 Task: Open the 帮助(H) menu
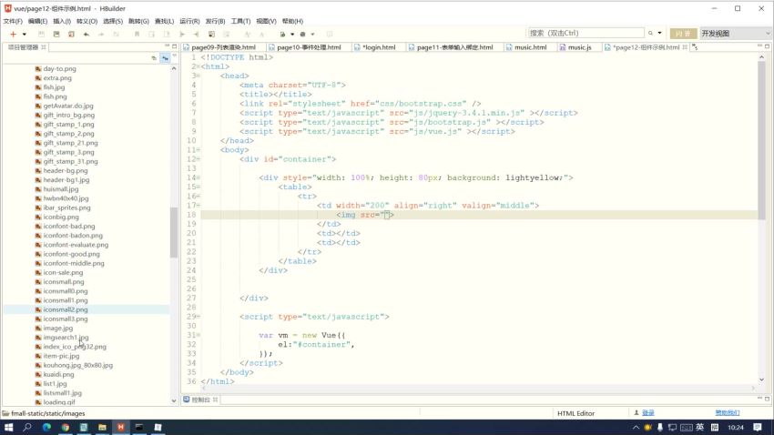coord(292,21)
